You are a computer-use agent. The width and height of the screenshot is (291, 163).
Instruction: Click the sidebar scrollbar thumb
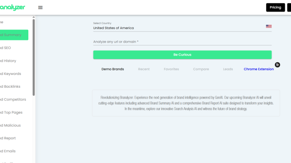coord(34,57)
